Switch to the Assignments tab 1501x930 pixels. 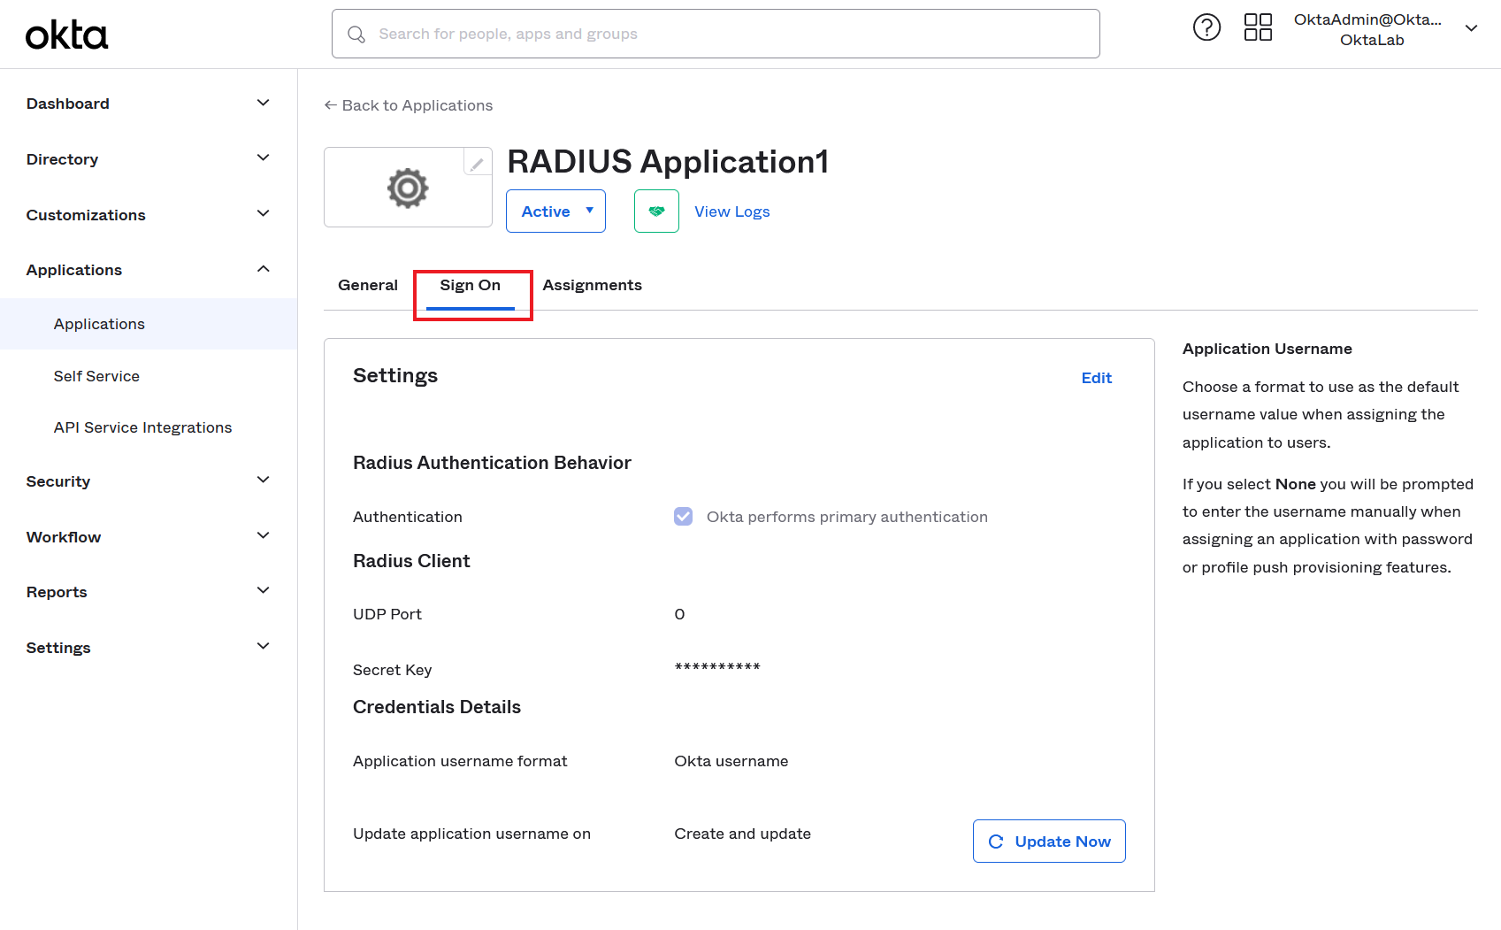pos(592,285)
